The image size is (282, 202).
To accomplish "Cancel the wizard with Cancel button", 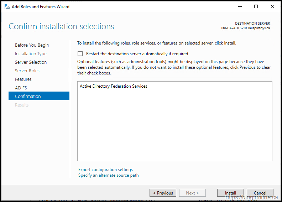I will (260, 193).
